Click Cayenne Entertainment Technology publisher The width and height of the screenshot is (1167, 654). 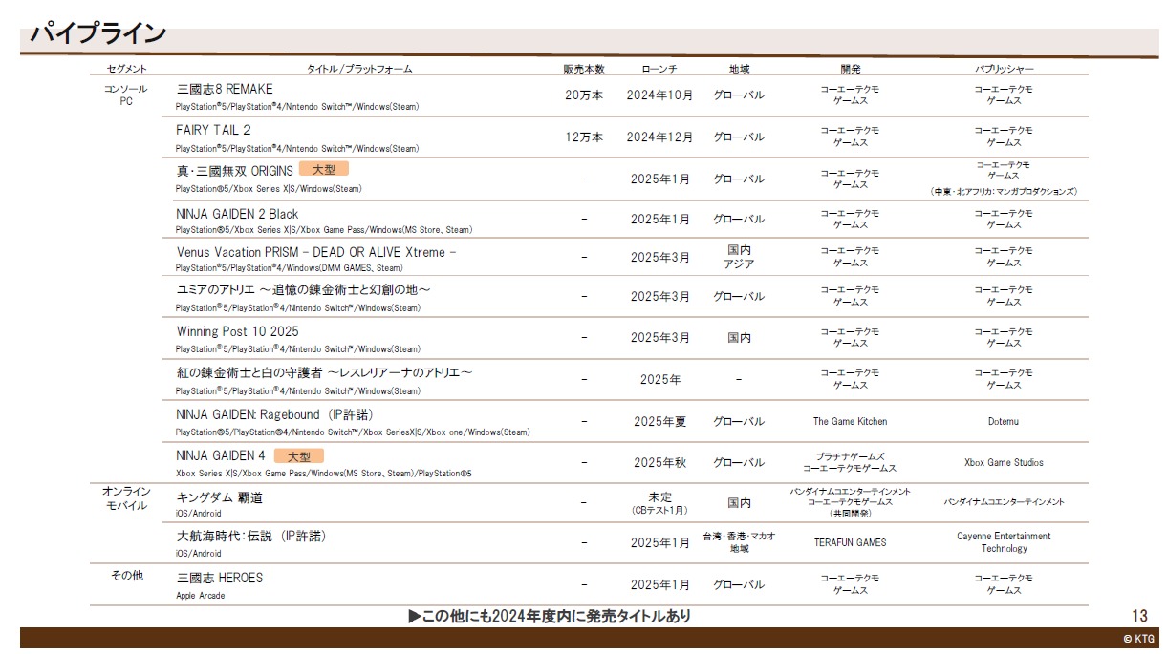[1004, 542]
